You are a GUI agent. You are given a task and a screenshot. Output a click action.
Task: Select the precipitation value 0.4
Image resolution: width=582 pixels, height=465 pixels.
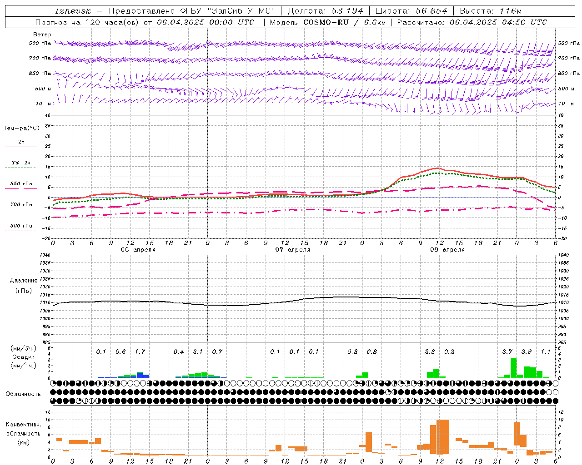(179, 352)
